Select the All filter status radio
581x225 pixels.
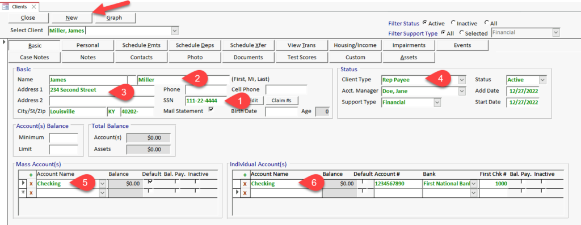point(486,23)
